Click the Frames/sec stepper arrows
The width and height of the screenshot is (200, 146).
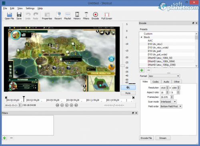(172, 97)
